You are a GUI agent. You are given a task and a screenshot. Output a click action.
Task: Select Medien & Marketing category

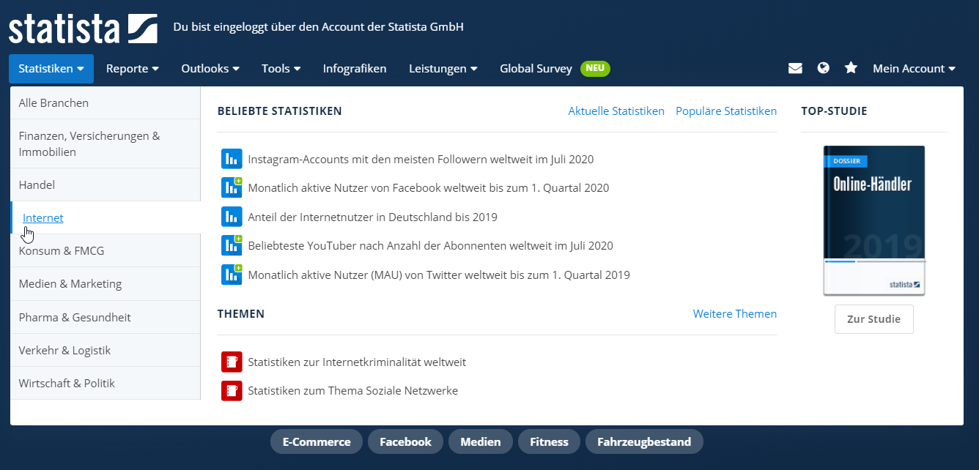tap(106, 283)
